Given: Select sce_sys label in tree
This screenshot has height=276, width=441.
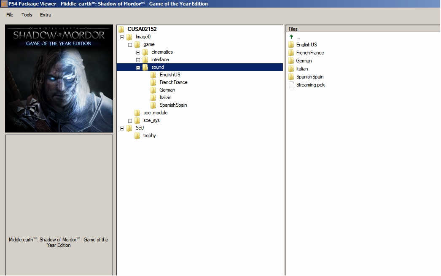Looking at the screenshot, I should coord(151,121).
